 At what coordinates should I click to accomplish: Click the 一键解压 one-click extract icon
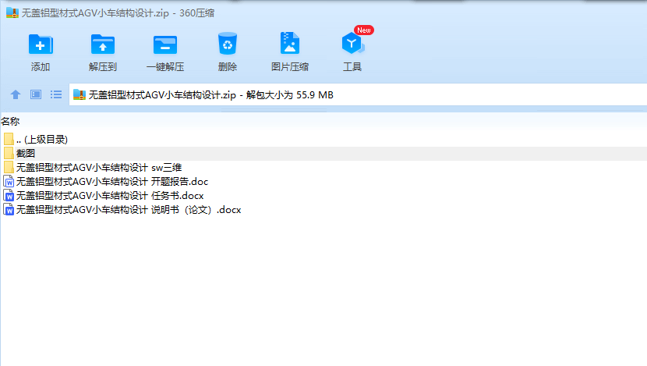point(165,44)
